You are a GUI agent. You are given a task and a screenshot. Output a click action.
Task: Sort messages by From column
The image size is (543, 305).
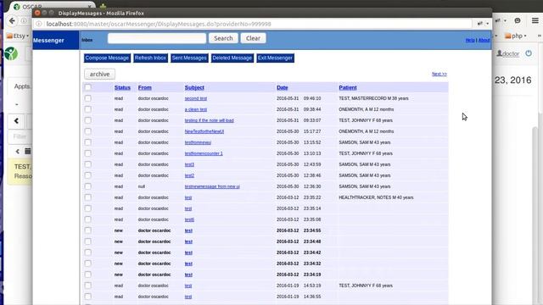(x=145, y=87)
